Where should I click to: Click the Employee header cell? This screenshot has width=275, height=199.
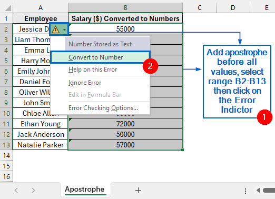(41, 18)
